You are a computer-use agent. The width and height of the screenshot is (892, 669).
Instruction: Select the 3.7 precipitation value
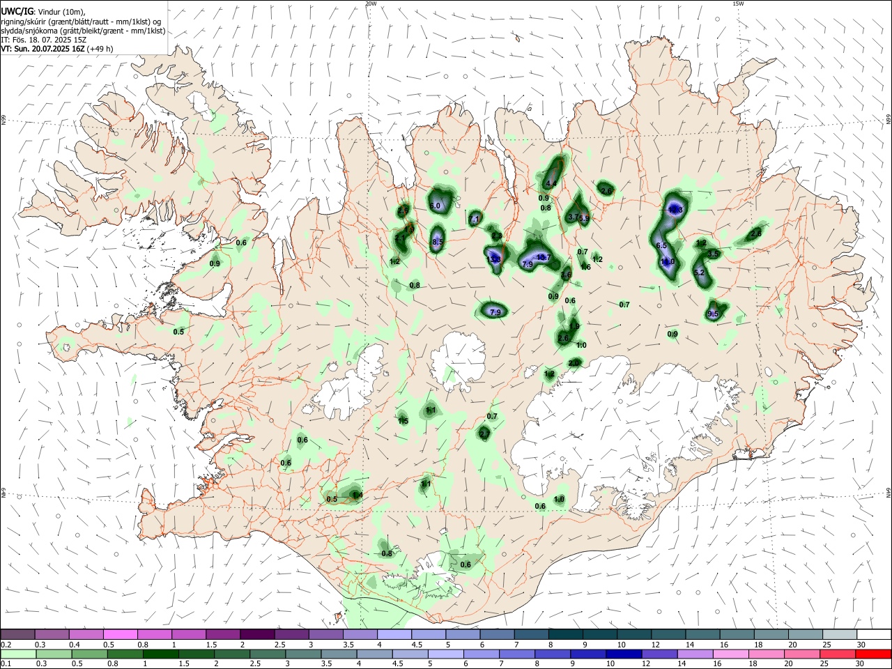click(573, 217)
